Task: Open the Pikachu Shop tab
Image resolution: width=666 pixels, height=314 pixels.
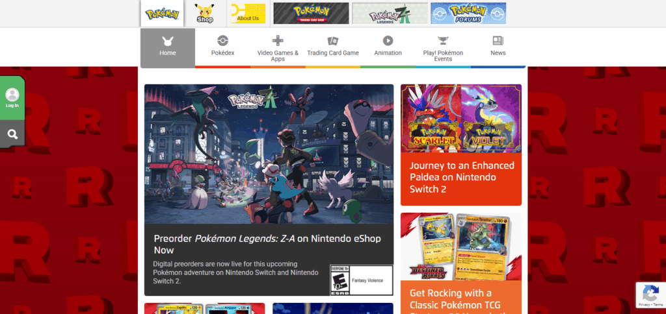Action: coord(205,14)
